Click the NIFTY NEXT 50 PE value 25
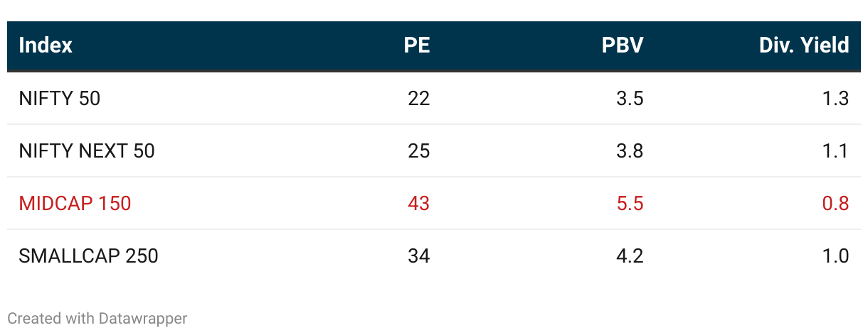Image resolution: width=868 pixels, height=335 pixels. pos(419,150)
